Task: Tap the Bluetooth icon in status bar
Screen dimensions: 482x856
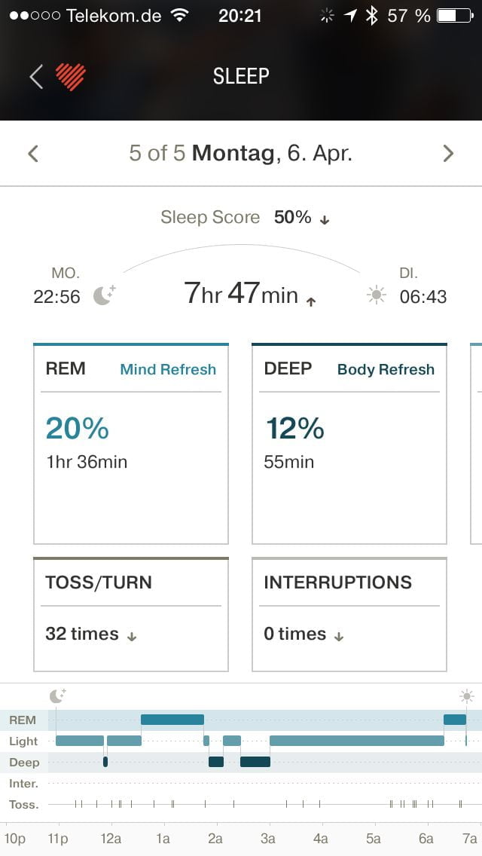Action: 371,15
